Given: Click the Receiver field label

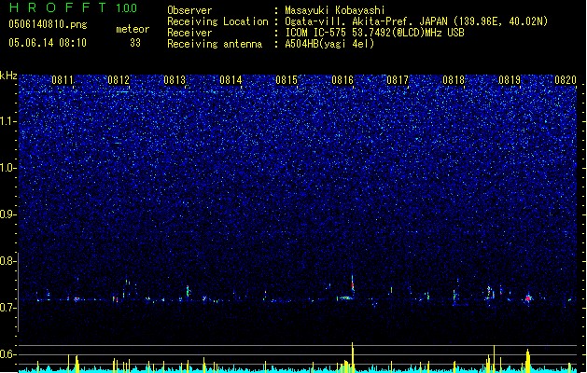Looking at the screenshot, I should coord(189,33).
